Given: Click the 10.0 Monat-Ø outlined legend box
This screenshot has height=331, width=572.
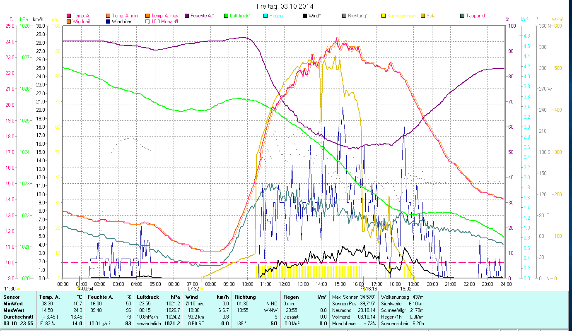Looking at the screenshot, I should pyautogui.click(x=147, y=22).
